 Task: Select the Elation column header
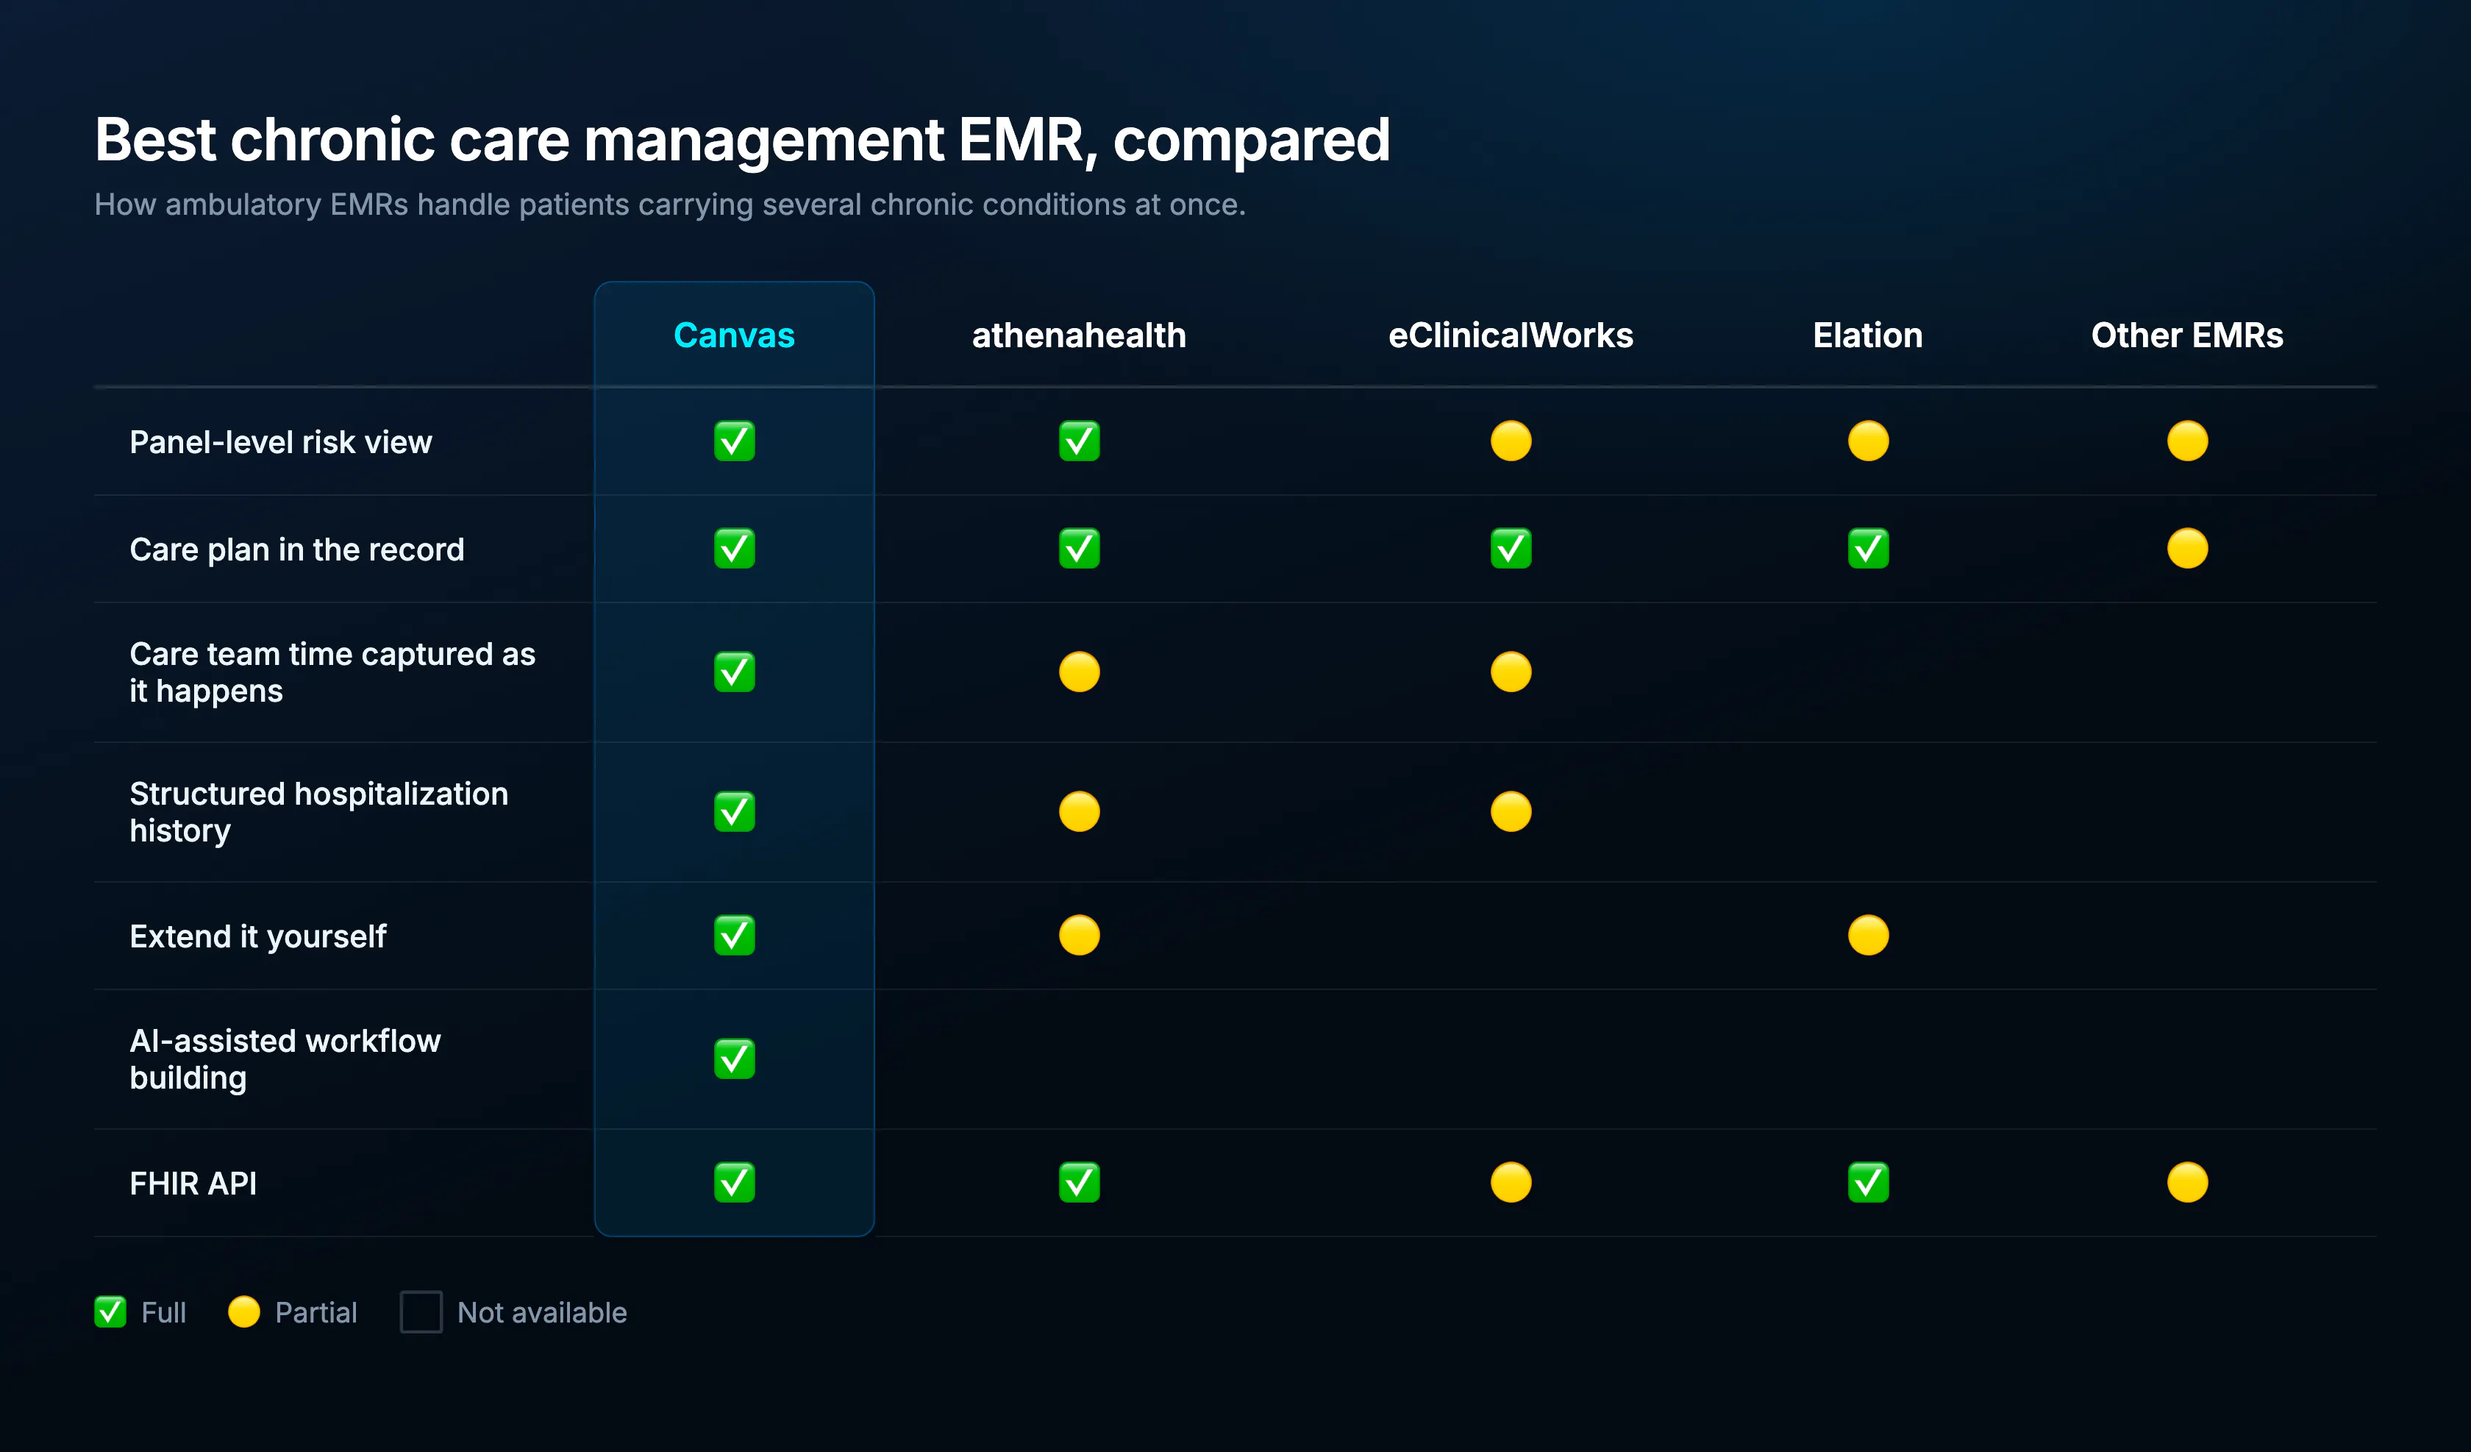coord(1868,335)
